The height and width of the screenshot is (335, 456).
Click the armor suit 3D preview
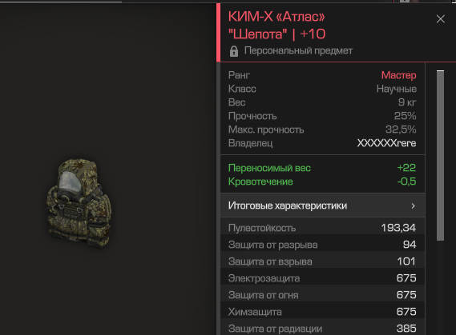coord(79,203)
